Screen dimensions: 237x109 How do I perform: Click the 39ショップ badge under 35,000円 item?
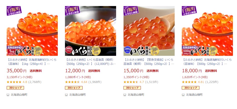click(x=15, y=88)
